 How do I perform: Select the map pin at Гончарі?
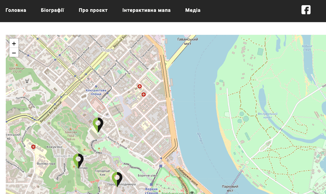[79, 160]
